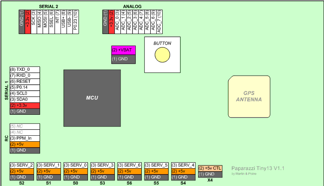Click the GPS ANTENNA block

249,97
